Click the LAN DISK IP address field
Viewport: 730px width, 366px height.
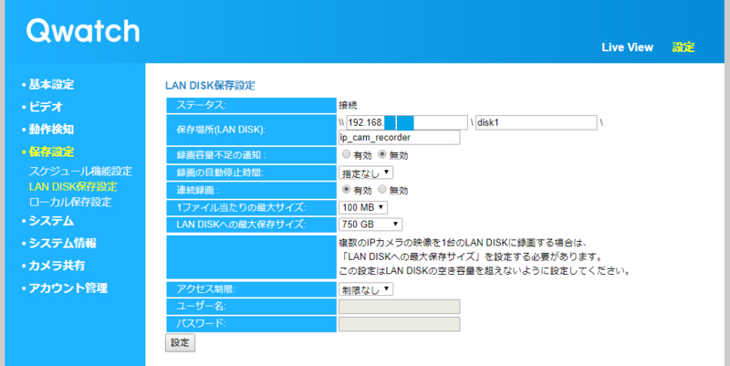(x=407, y=122)
